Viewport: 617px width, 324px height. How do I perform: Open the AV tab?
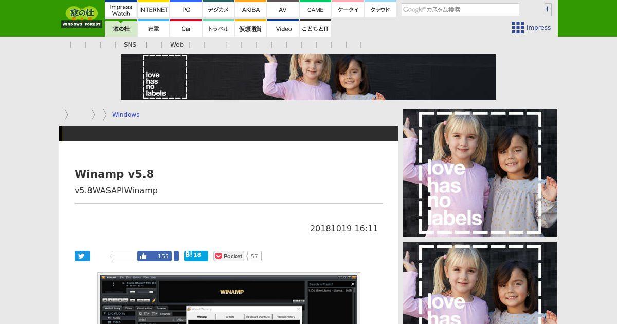point(283,10)
